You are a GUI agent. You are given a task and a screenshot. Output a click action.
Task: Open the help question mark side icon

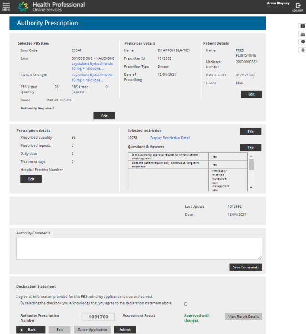click(x=303, y=26)
